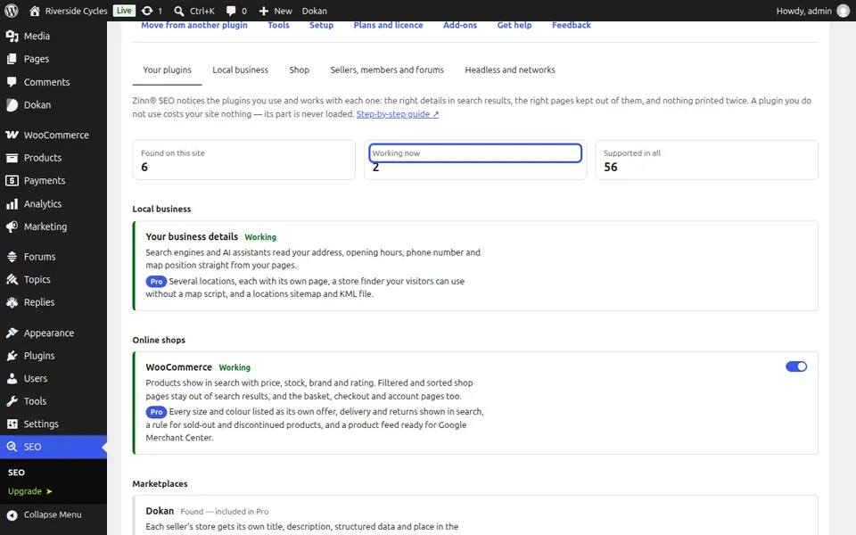Click the Products sidebar icon

12,158
